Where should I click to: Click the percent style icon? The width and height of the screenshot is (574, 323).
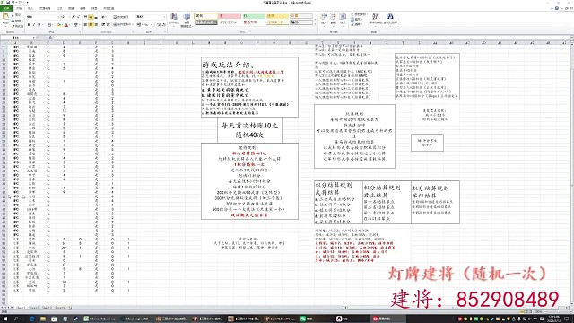pos(146,25)
